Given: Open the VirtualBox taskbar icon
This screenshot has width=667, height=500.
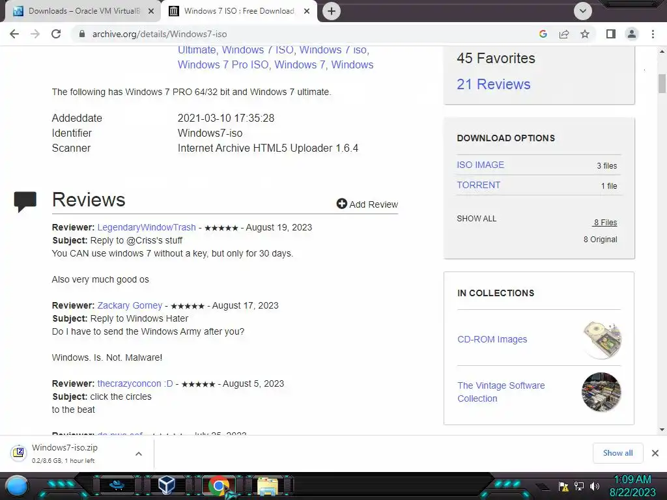Looking at the screenshot, I should 166,485.
